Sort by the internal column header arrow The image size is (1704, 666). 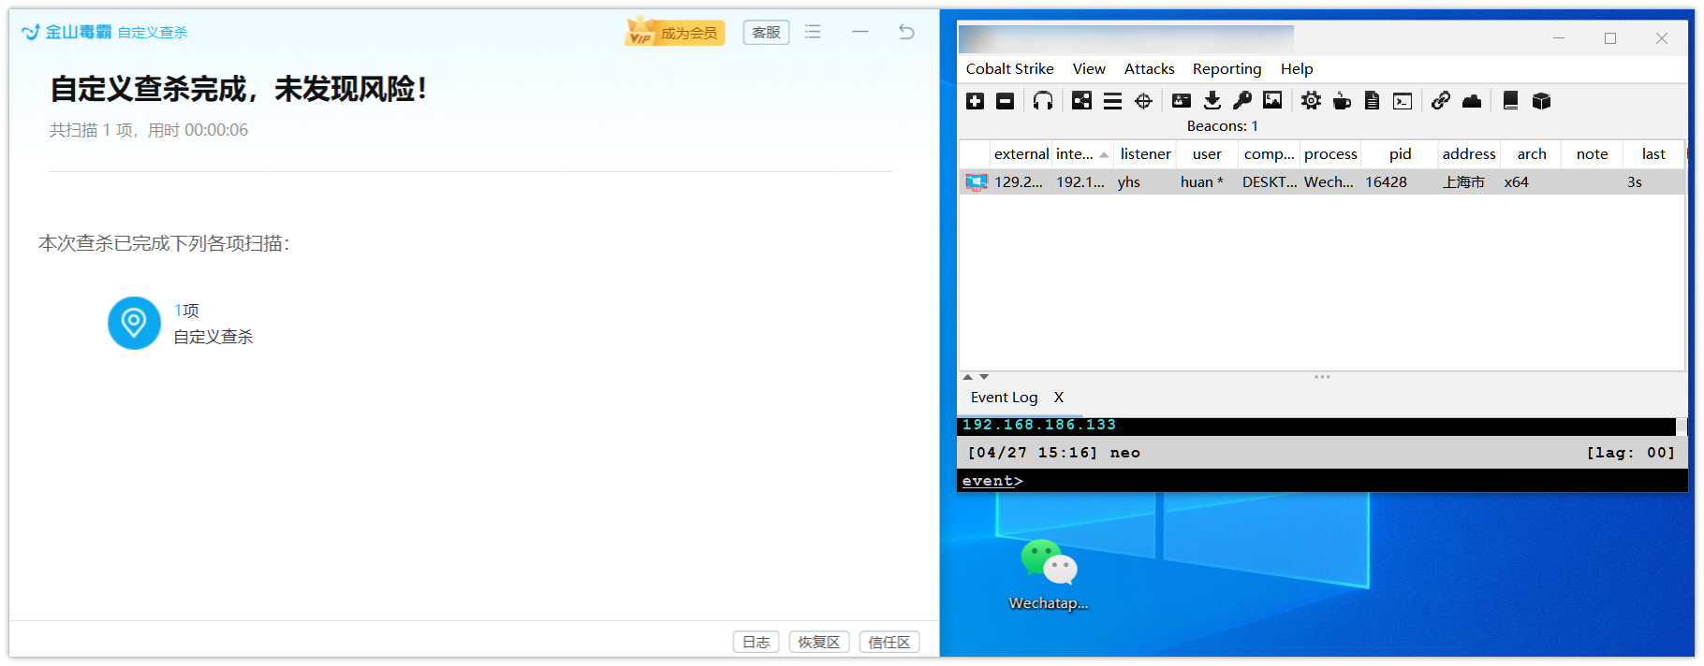[1105, 154]
